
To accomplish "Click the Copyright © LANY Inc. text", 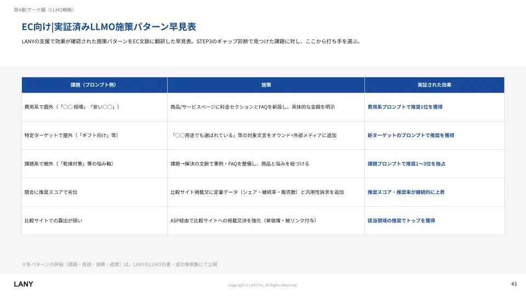I will coord(262,285).
